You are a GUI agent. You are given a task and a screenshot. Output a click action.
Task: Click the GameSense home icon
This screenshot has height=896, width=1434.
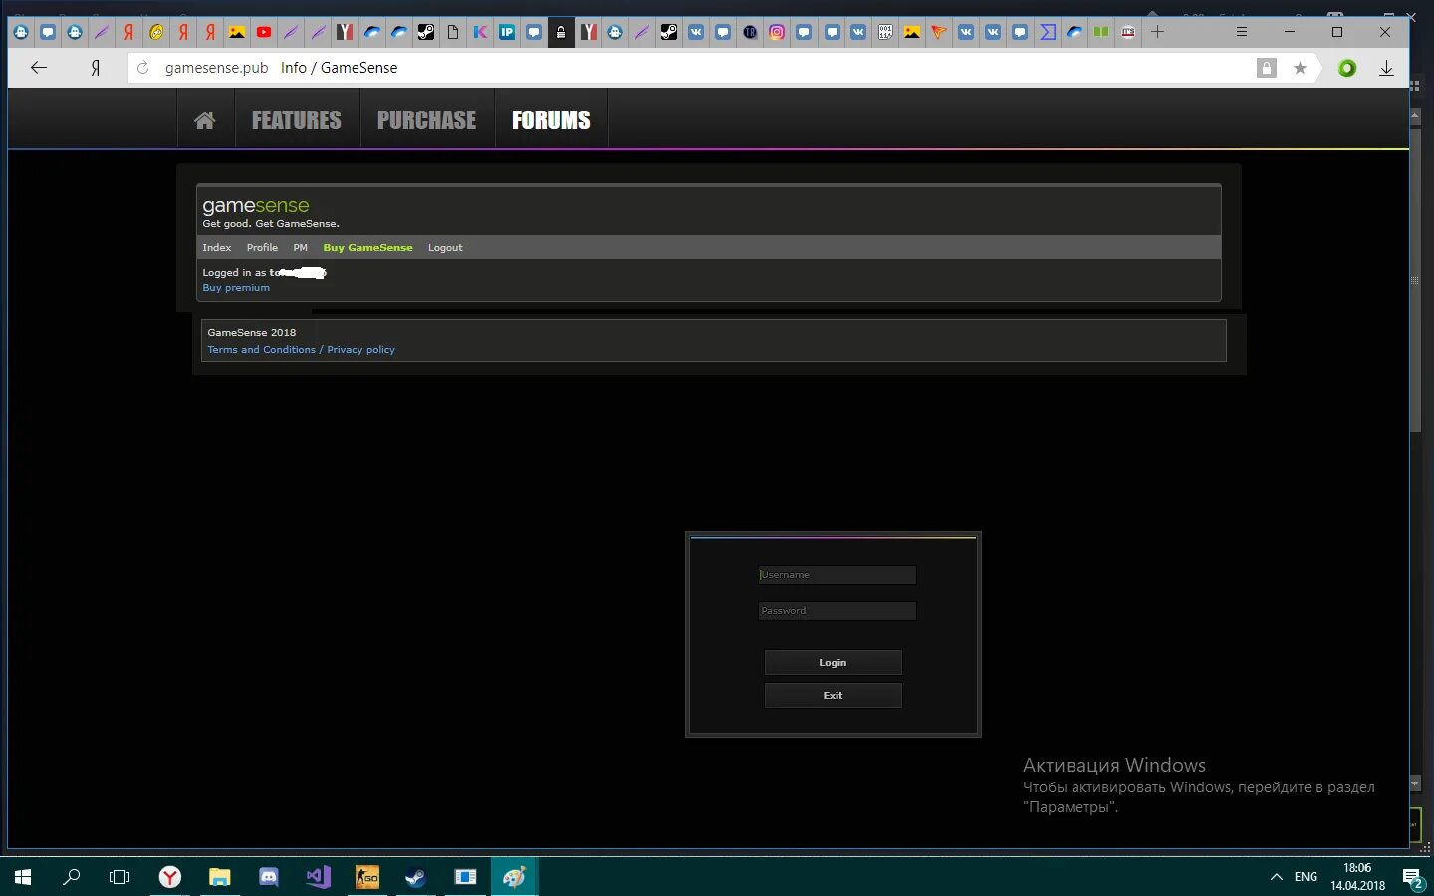coord(205,120)
